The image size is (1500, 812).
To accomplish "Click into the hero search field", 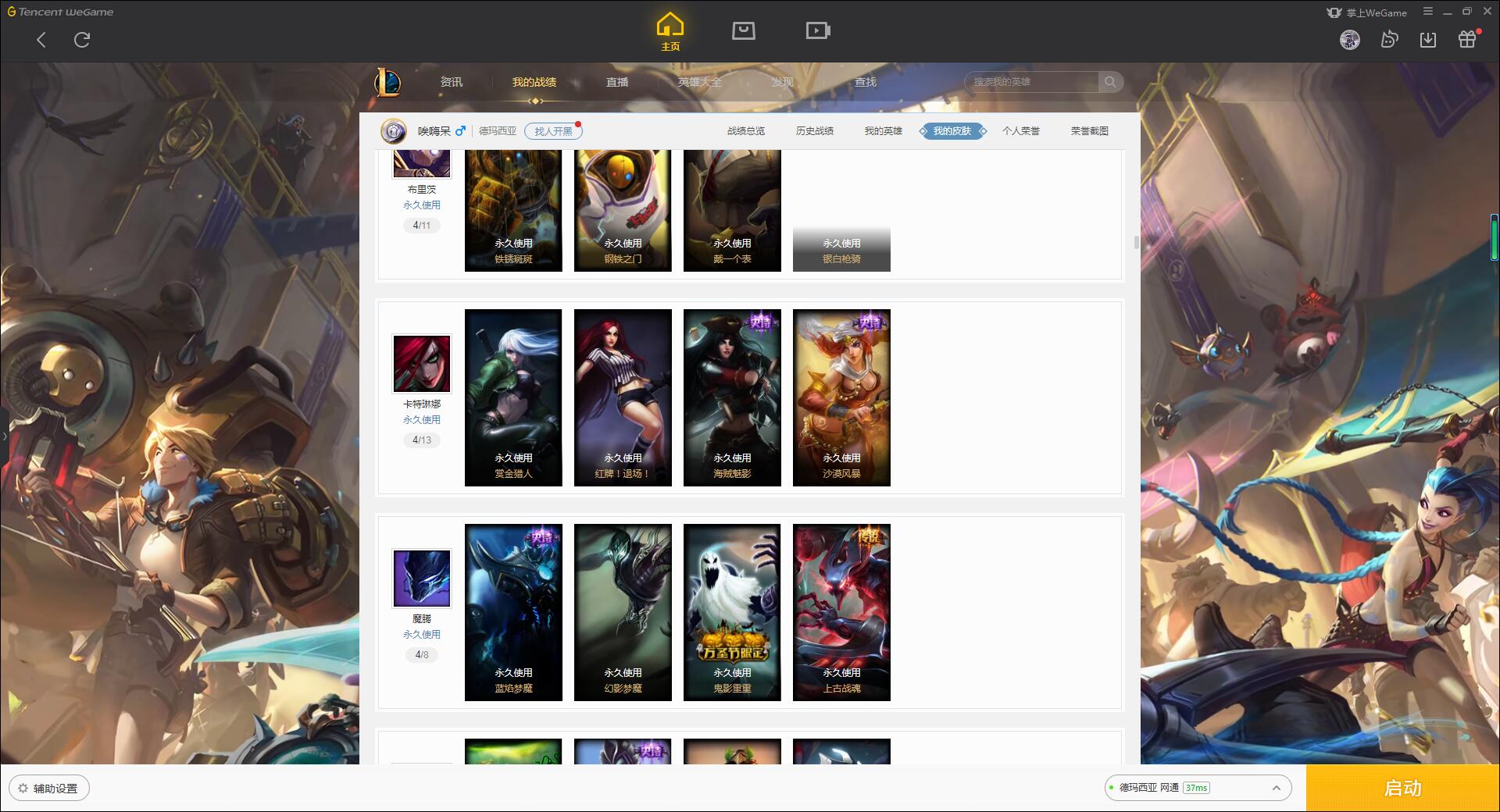I will click(1033, 82).
